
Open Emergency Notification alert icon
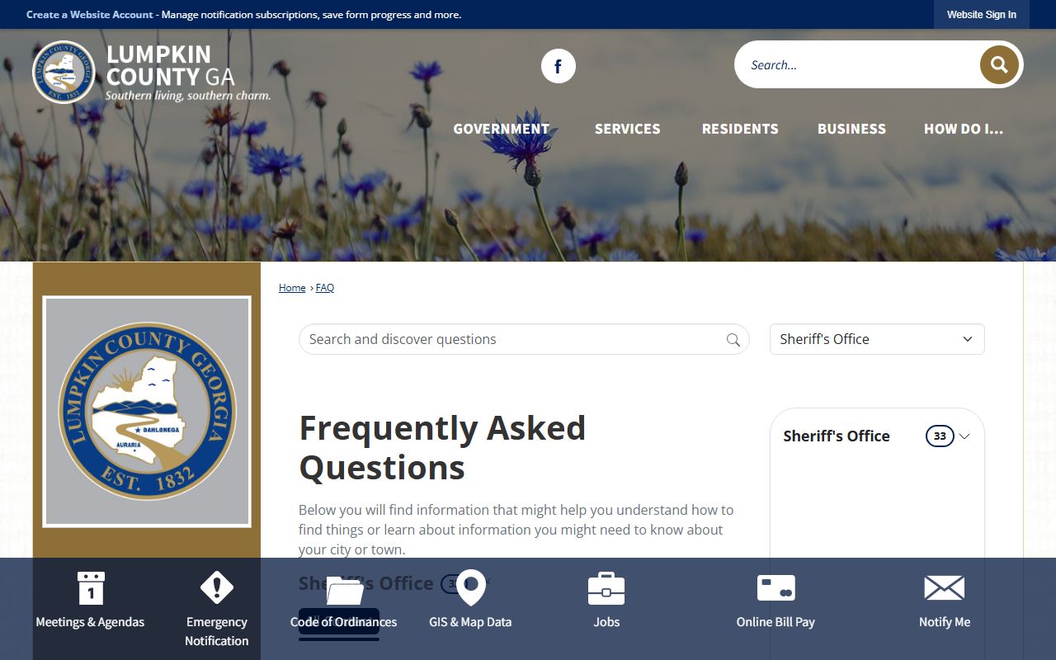[x=217, y=588]
